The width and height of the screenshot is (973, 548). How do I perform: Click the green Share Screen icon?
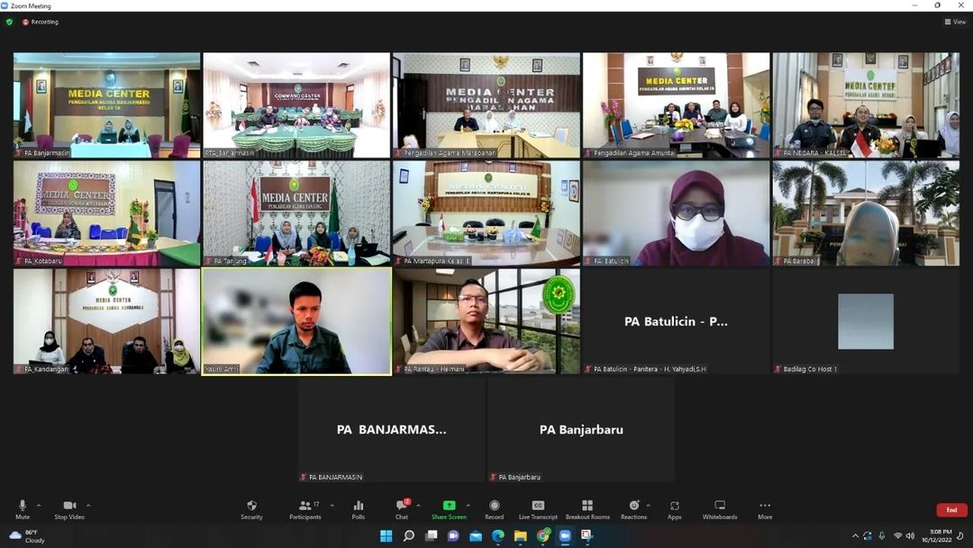[x=449, y=507]
